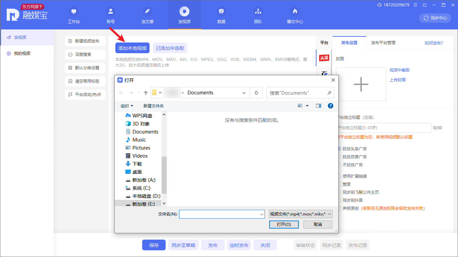Open the 如何发布? help link
Viewport: 458px width, 257px height.
coord(434,43)
